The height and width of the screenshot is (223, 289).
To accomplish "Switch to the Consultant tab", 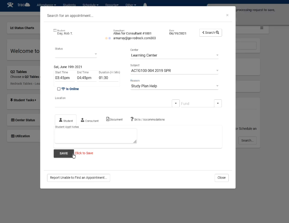I will pos(90,120).
